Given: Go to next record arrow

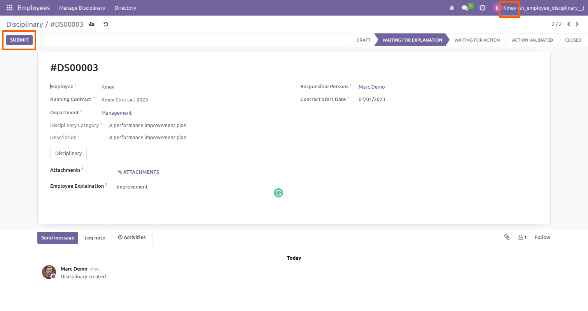Looking at the screenshot, I should click(x=577, y=24).
